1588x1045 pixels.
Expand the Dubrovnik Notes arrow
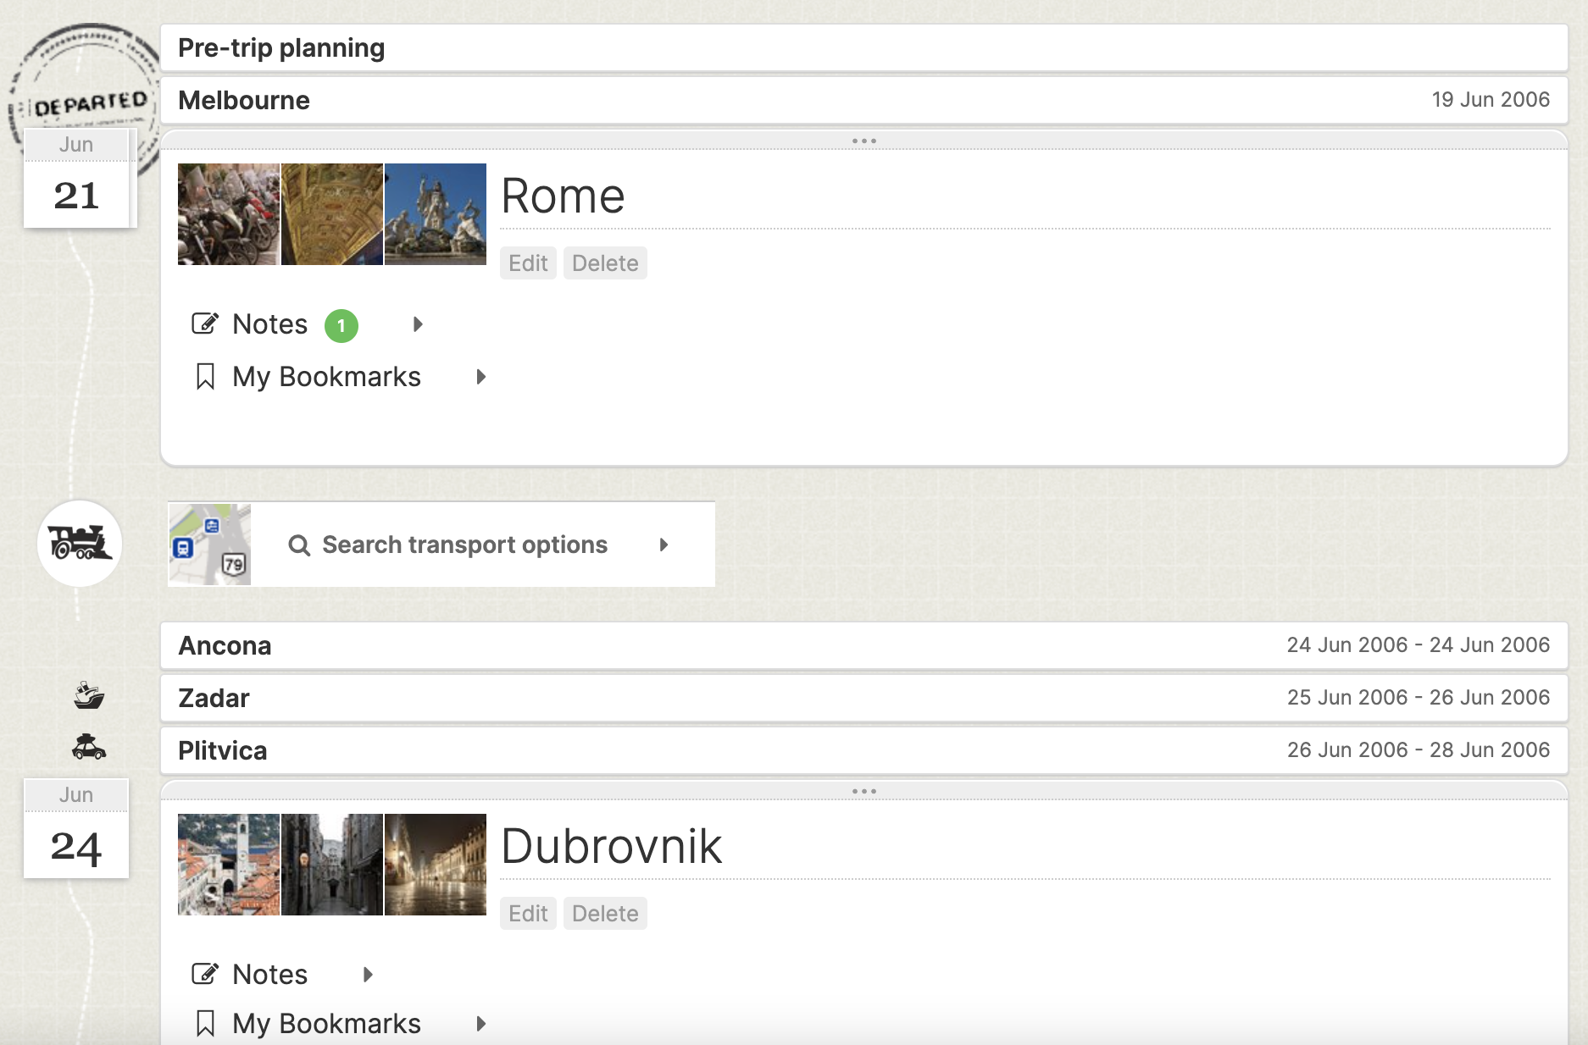point(368,975)
